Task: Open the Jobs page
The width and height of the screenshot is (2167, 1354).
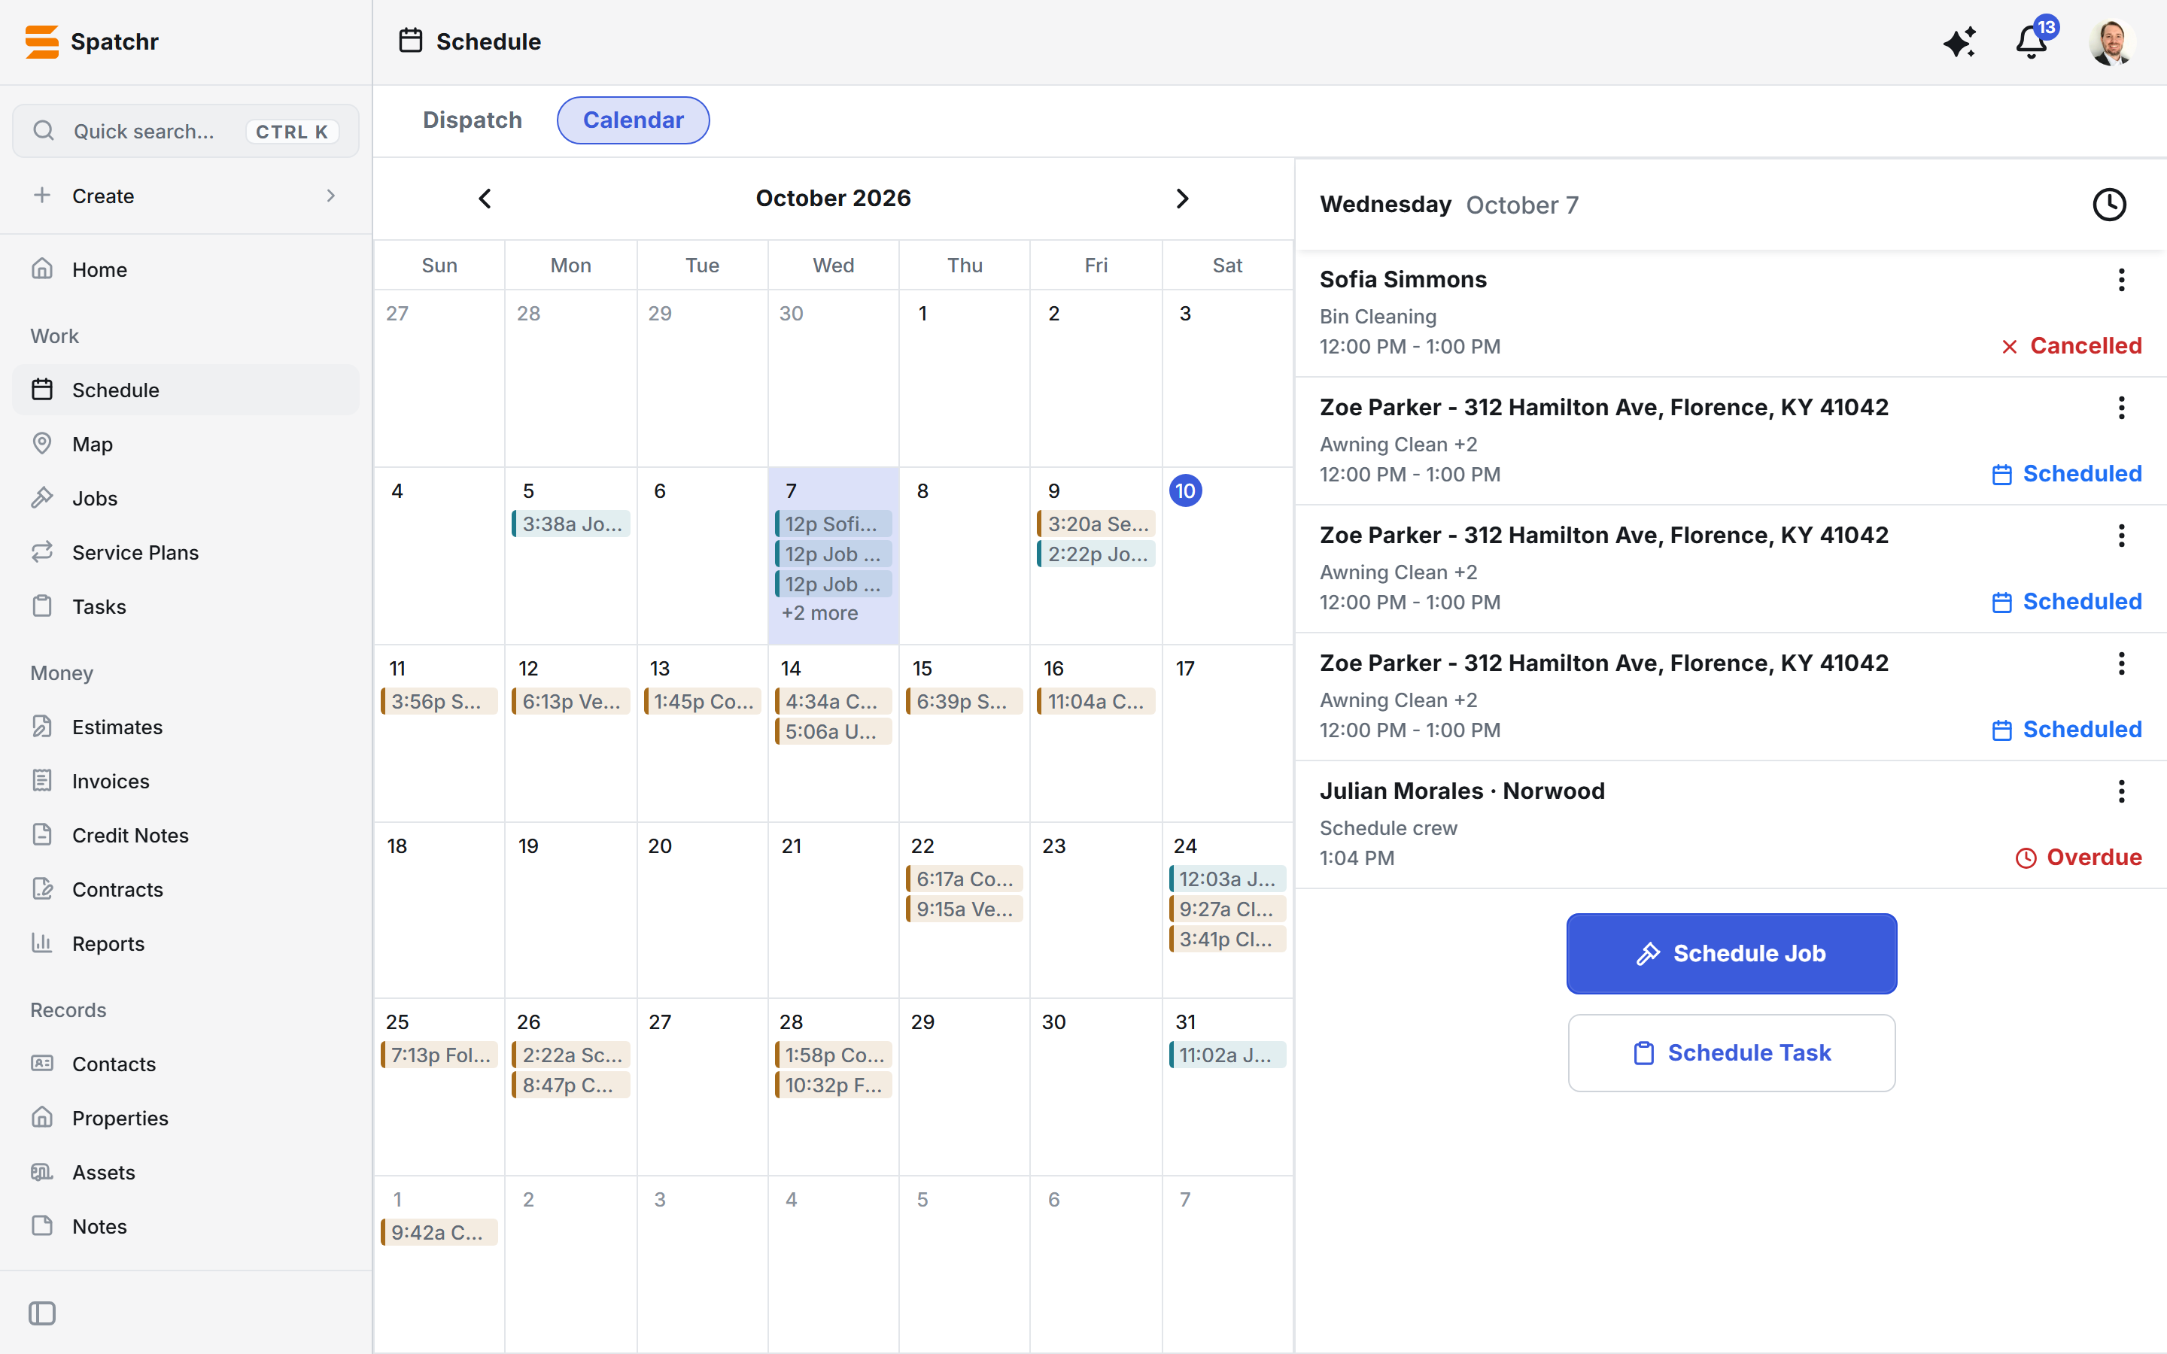Action: click(x=185, y=499)
